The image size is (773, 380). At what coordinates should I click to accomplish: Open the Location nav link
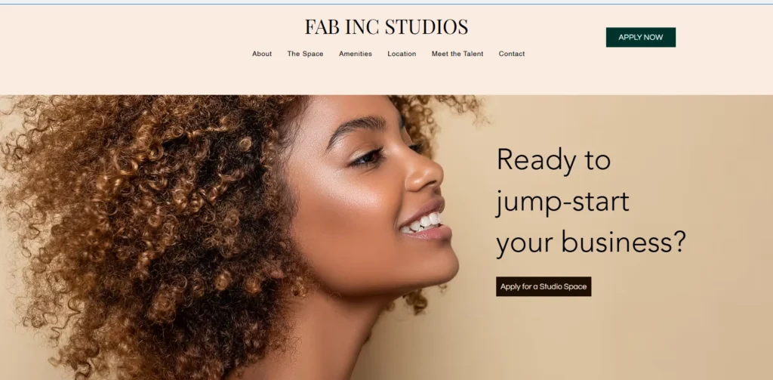(402, 54)
